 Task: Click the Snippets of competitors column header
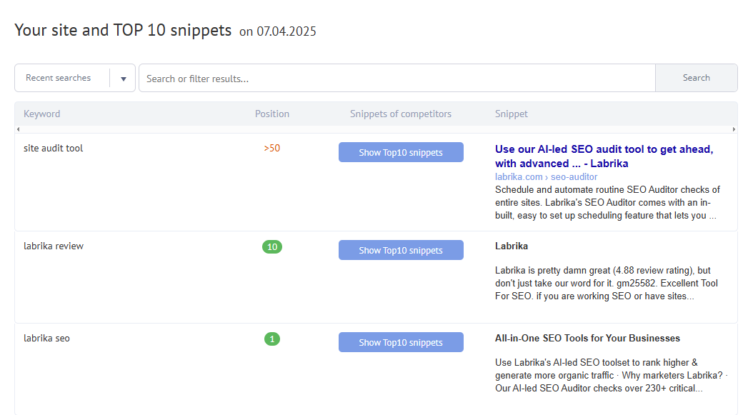point(401,114)
